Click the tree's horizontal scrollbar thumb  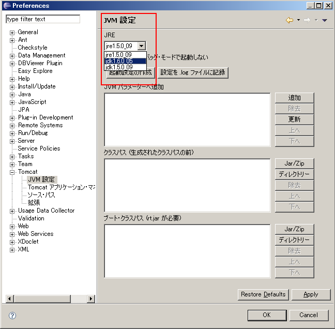pyautogui.click(x=42, y=298)
